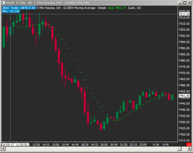Click the 7510.00 price scale label
This screenshot has height=153, width=193.
pyautogui.click(x=184, y=24)
